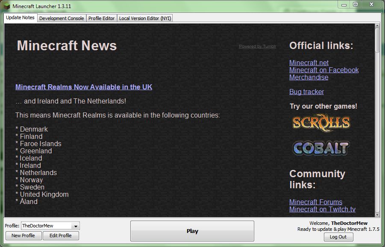Screen dimensions: 385x247
Task: Click the 'Norway' list entry
Action: [32, 180]
